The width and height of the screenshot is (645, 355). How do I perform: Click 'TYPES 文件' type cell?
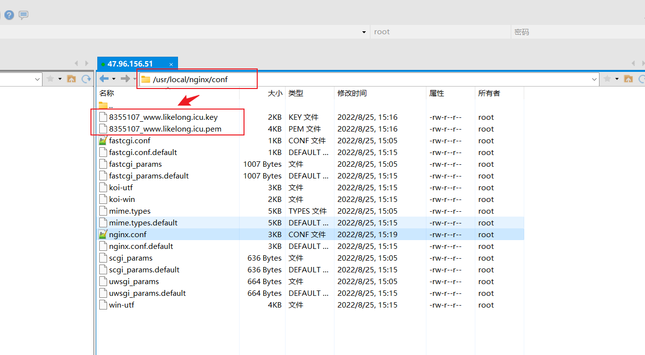tap(308, 211)
